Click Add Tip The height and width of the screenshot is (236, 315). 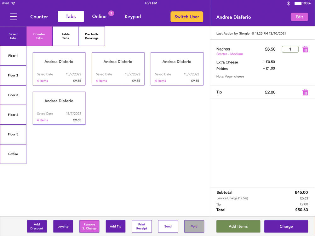(x=116, y=226)
